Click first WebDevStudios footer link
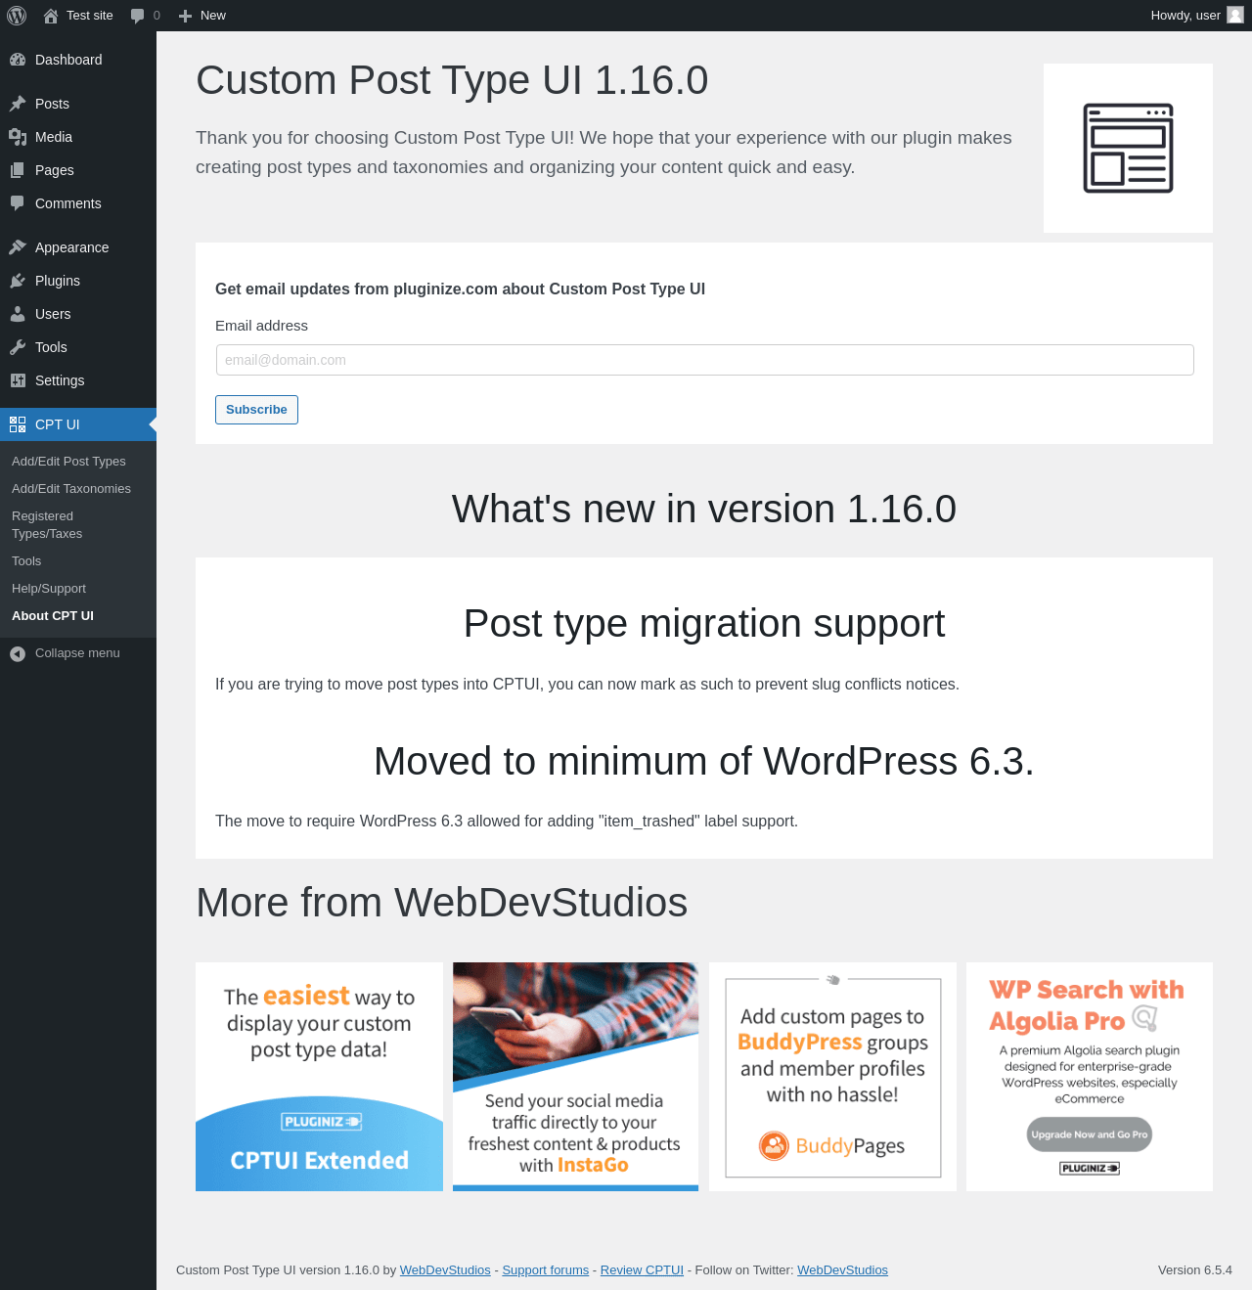The image size is (1252, 1290). [x=445, y=1270]
